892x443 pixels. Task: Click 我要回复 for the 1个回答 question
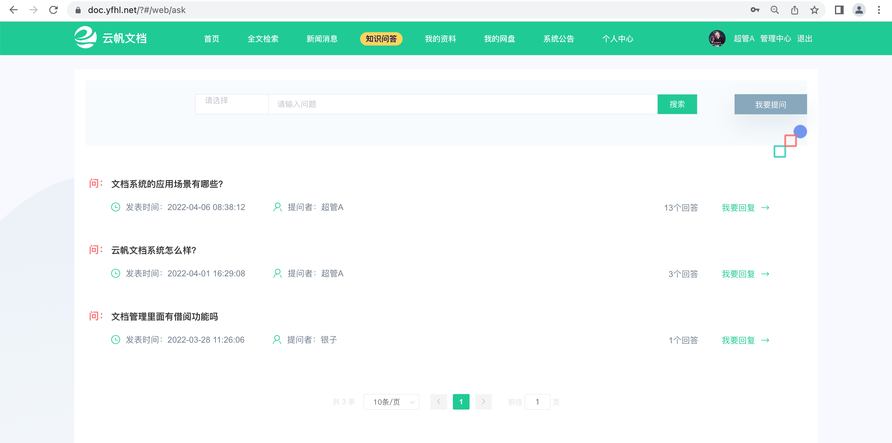click(738, 340)
